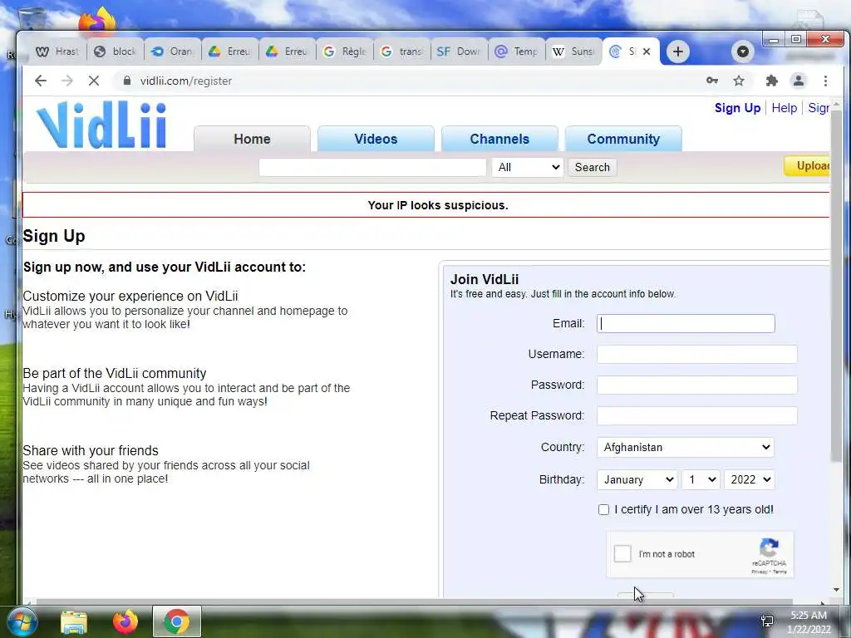Open the Community navigation tab
Viewport: 851px width, 638px height.
623,139
